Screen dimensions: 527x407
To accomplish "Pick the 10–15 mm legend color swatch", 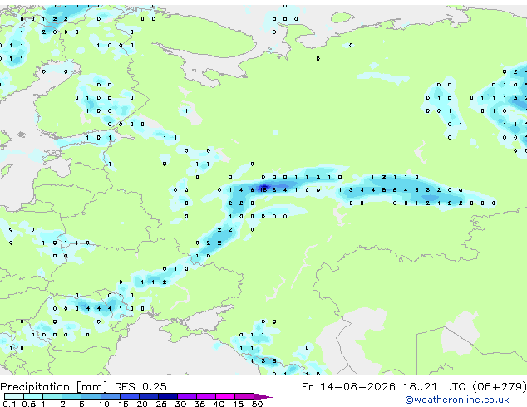I will tap(111, 396).
